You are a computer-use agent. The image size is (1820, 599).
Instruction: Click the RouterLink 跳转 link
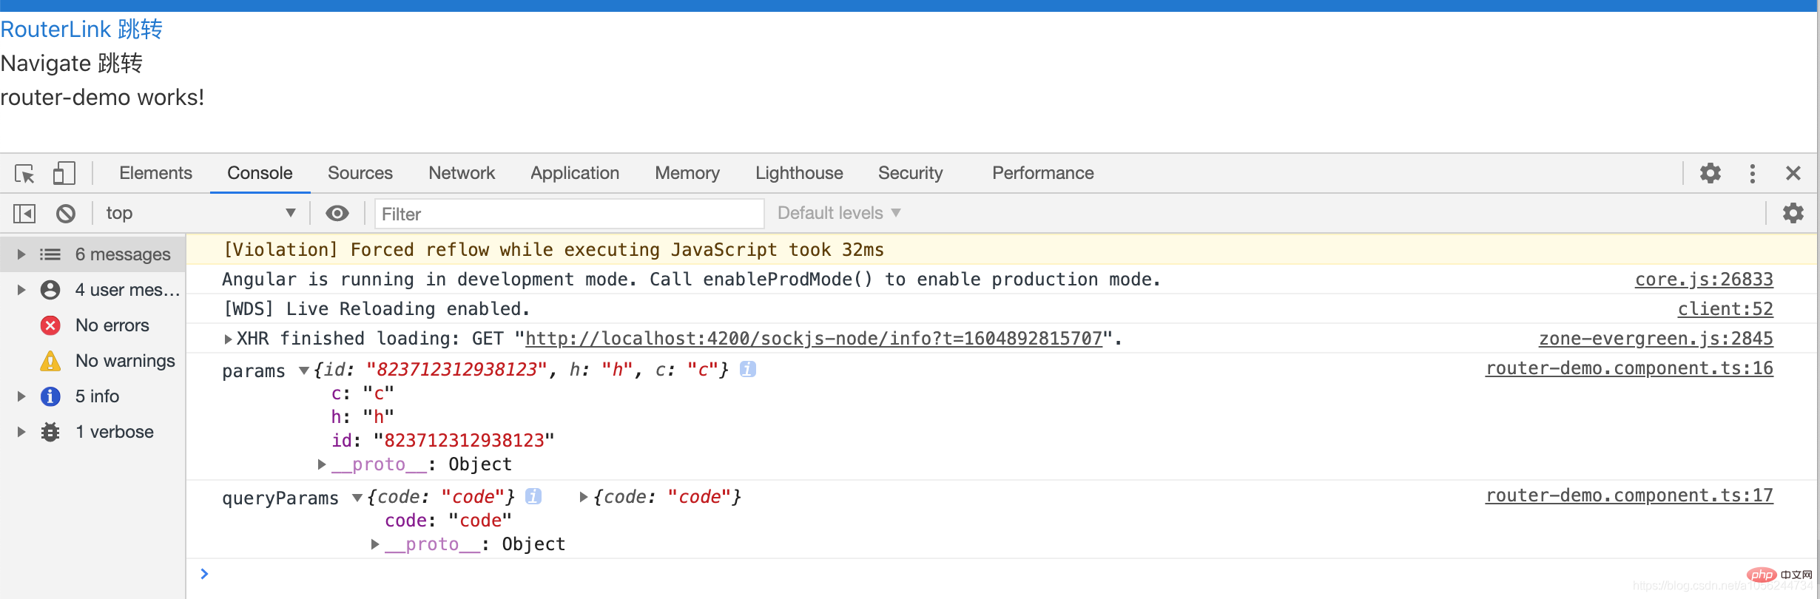click(81, 30)
